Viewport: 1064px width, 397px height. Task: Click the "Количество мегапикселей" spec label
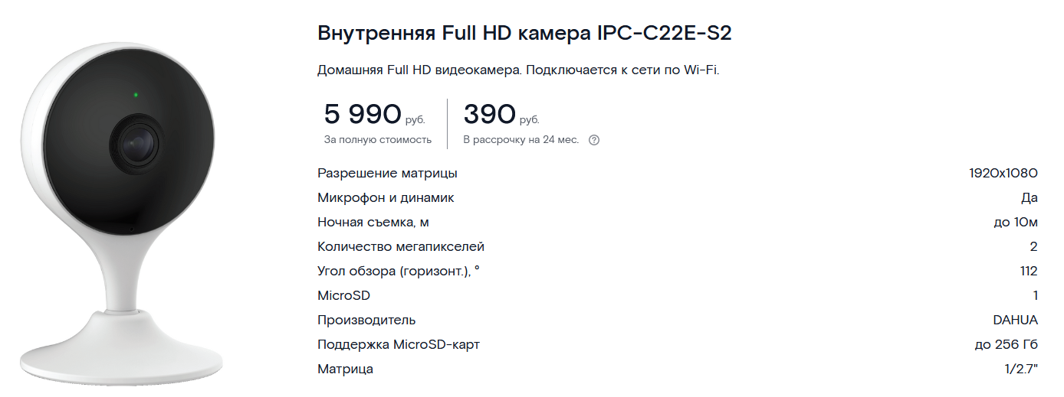[401, 247]
